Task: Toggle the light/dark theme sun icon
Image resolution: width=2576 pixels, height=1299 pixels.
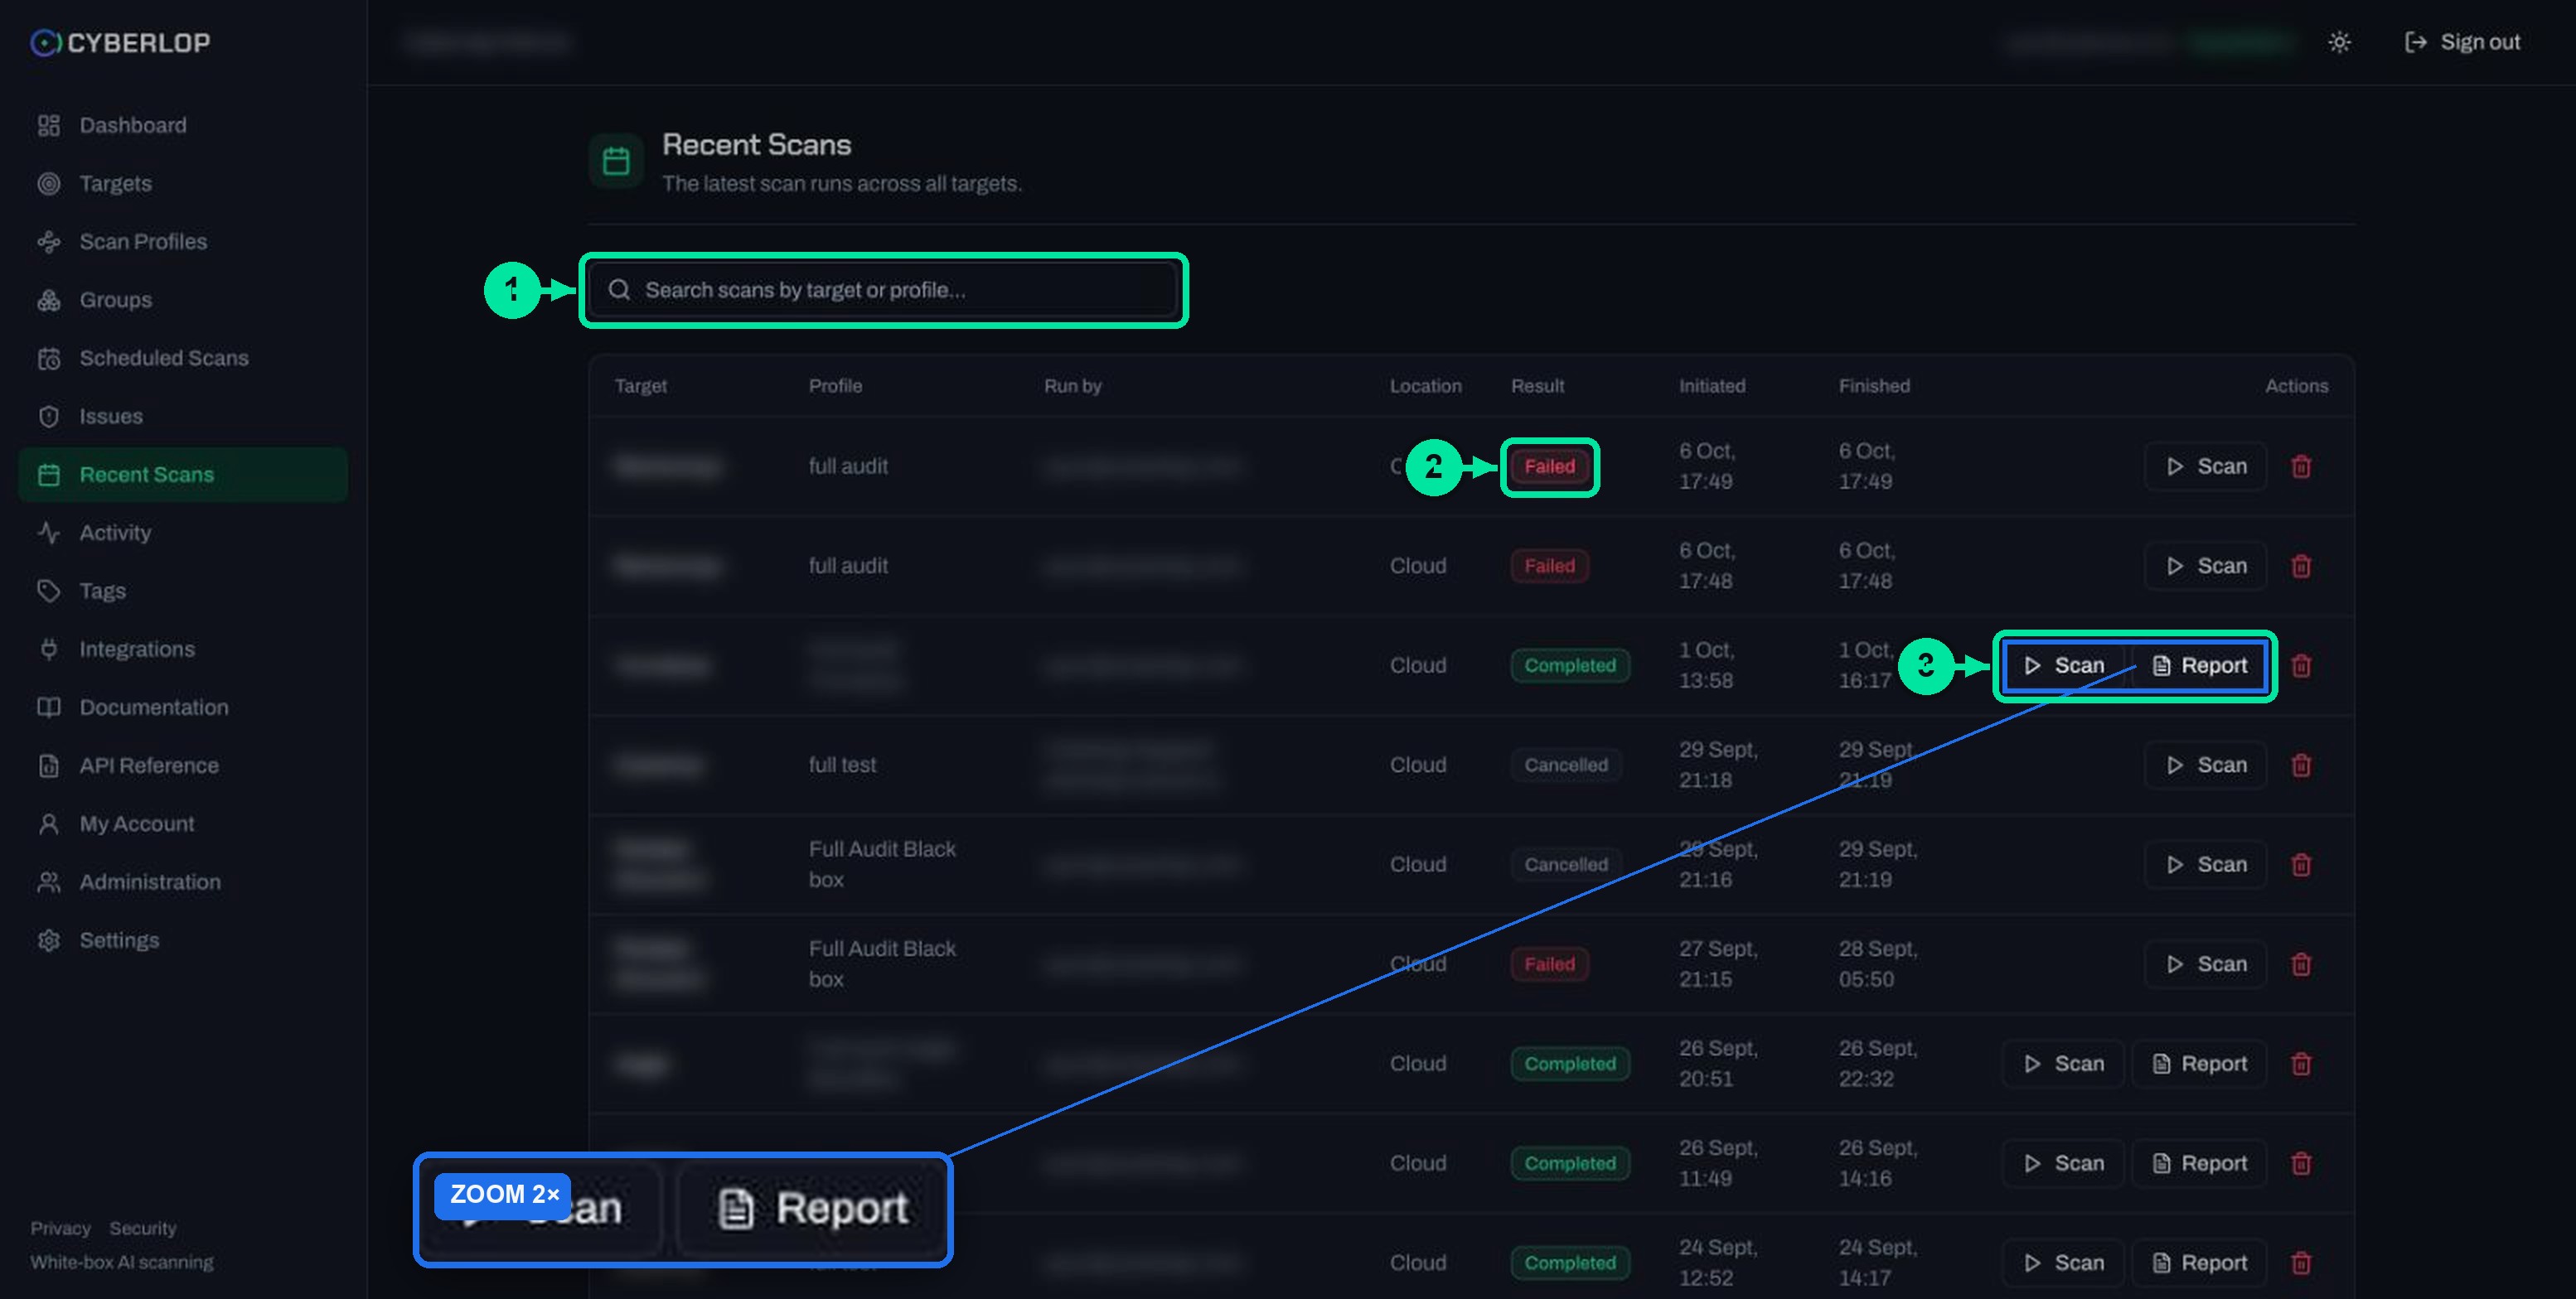Action: (x=2338, y=42)
